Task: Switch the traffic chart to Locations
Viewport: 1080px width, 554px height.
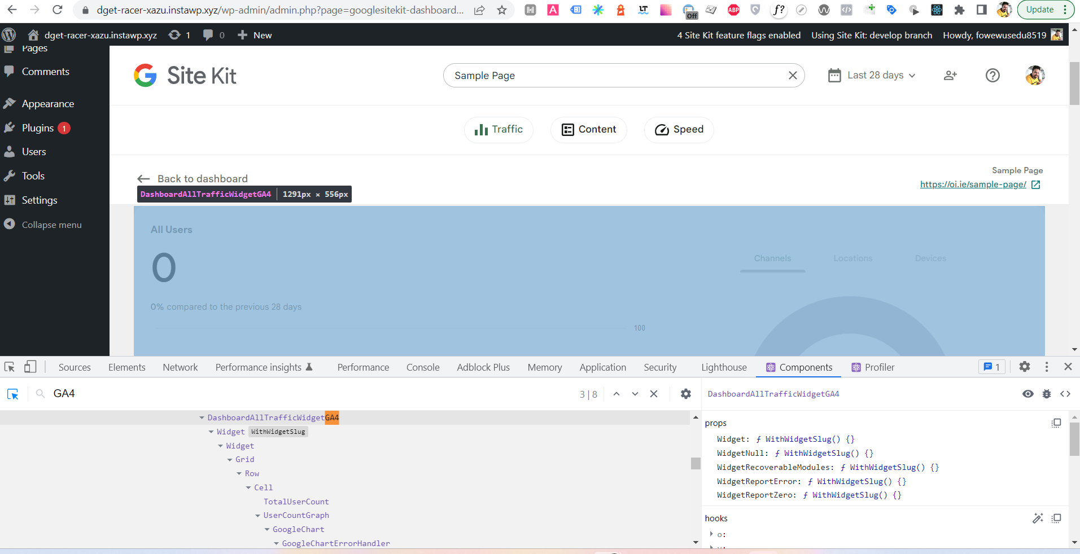Action: pyautogui.click(x=852, y=258)
